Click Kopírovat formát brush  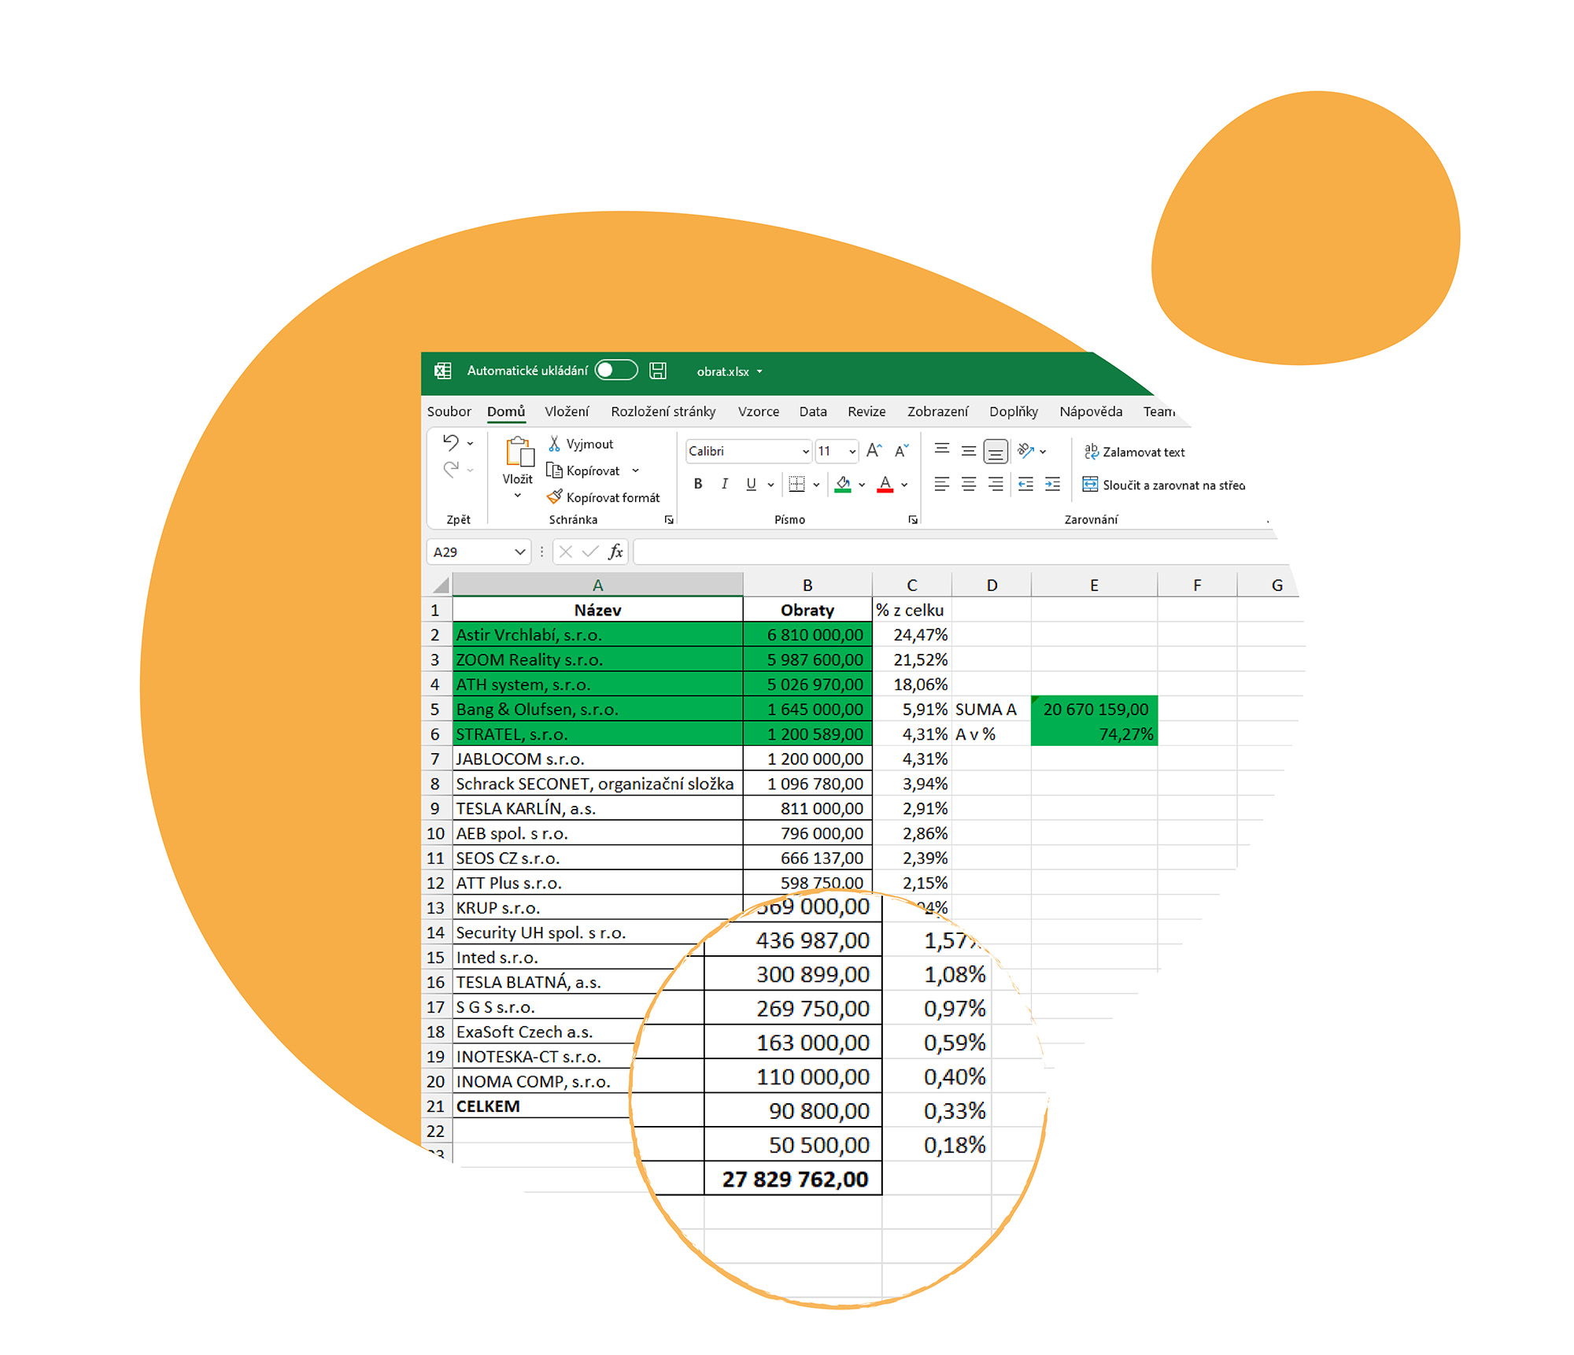[x=604, y=497]
